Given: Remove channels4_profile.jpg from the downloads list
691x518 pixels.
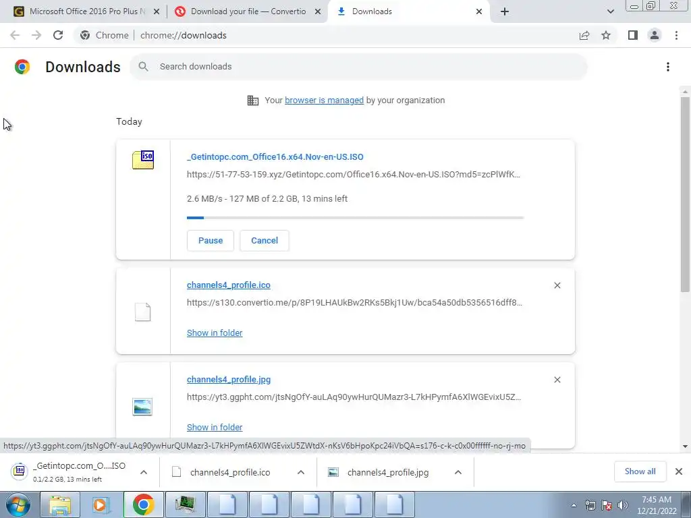Looking at the screenshot, I should coord(557,380).
